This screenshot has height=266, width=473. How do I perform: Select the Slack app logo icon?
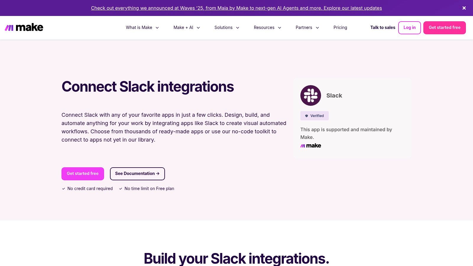point(310,95)
